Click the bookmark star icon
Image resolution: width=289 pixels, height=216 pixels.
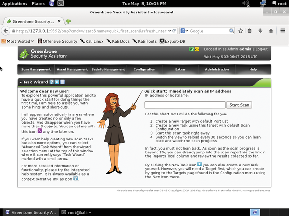(x=241, y=31)
